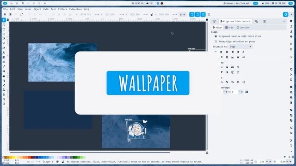Toggle the blue snapping button top right
296x166 pixels.
pyautogui.click(x=286, y=14)
